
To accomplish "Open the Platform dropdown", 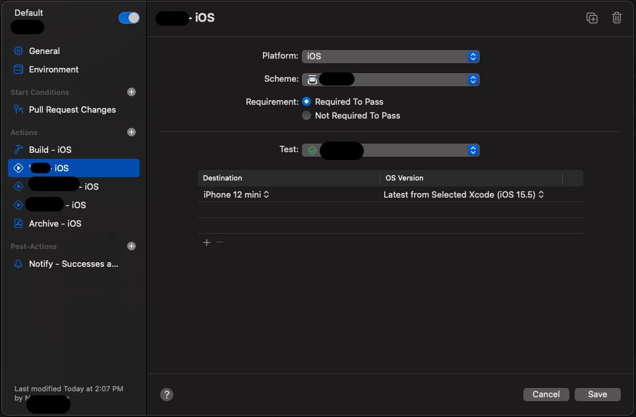I will (x=391, y=57).
